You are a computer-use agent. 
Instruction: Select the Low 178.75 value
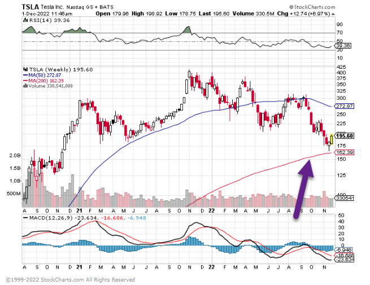coord(181,14)
